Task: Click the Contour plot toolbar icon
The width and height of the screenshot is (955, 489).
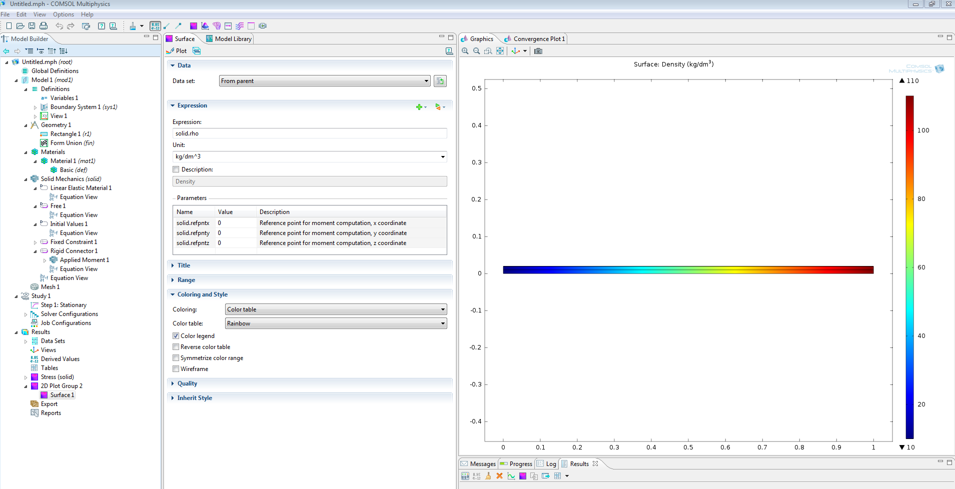Action: (x=216, y=26)
